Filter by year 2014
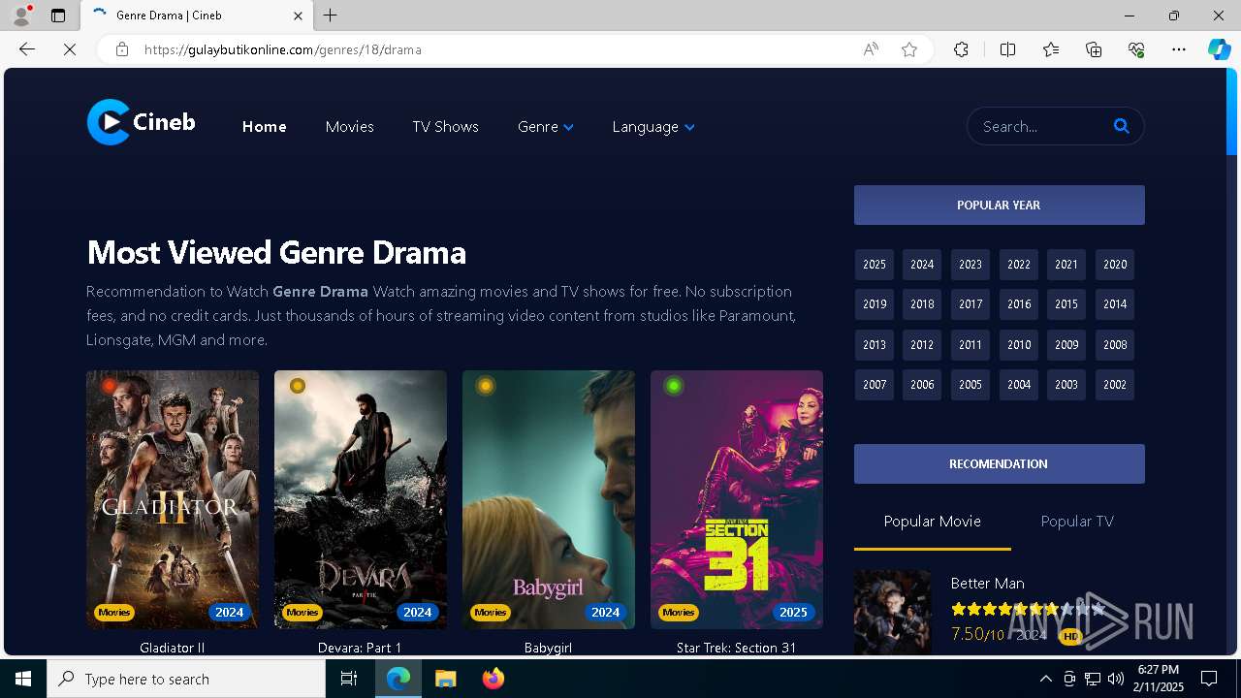Screen dimensions: 1241x698 point(1115,304)
